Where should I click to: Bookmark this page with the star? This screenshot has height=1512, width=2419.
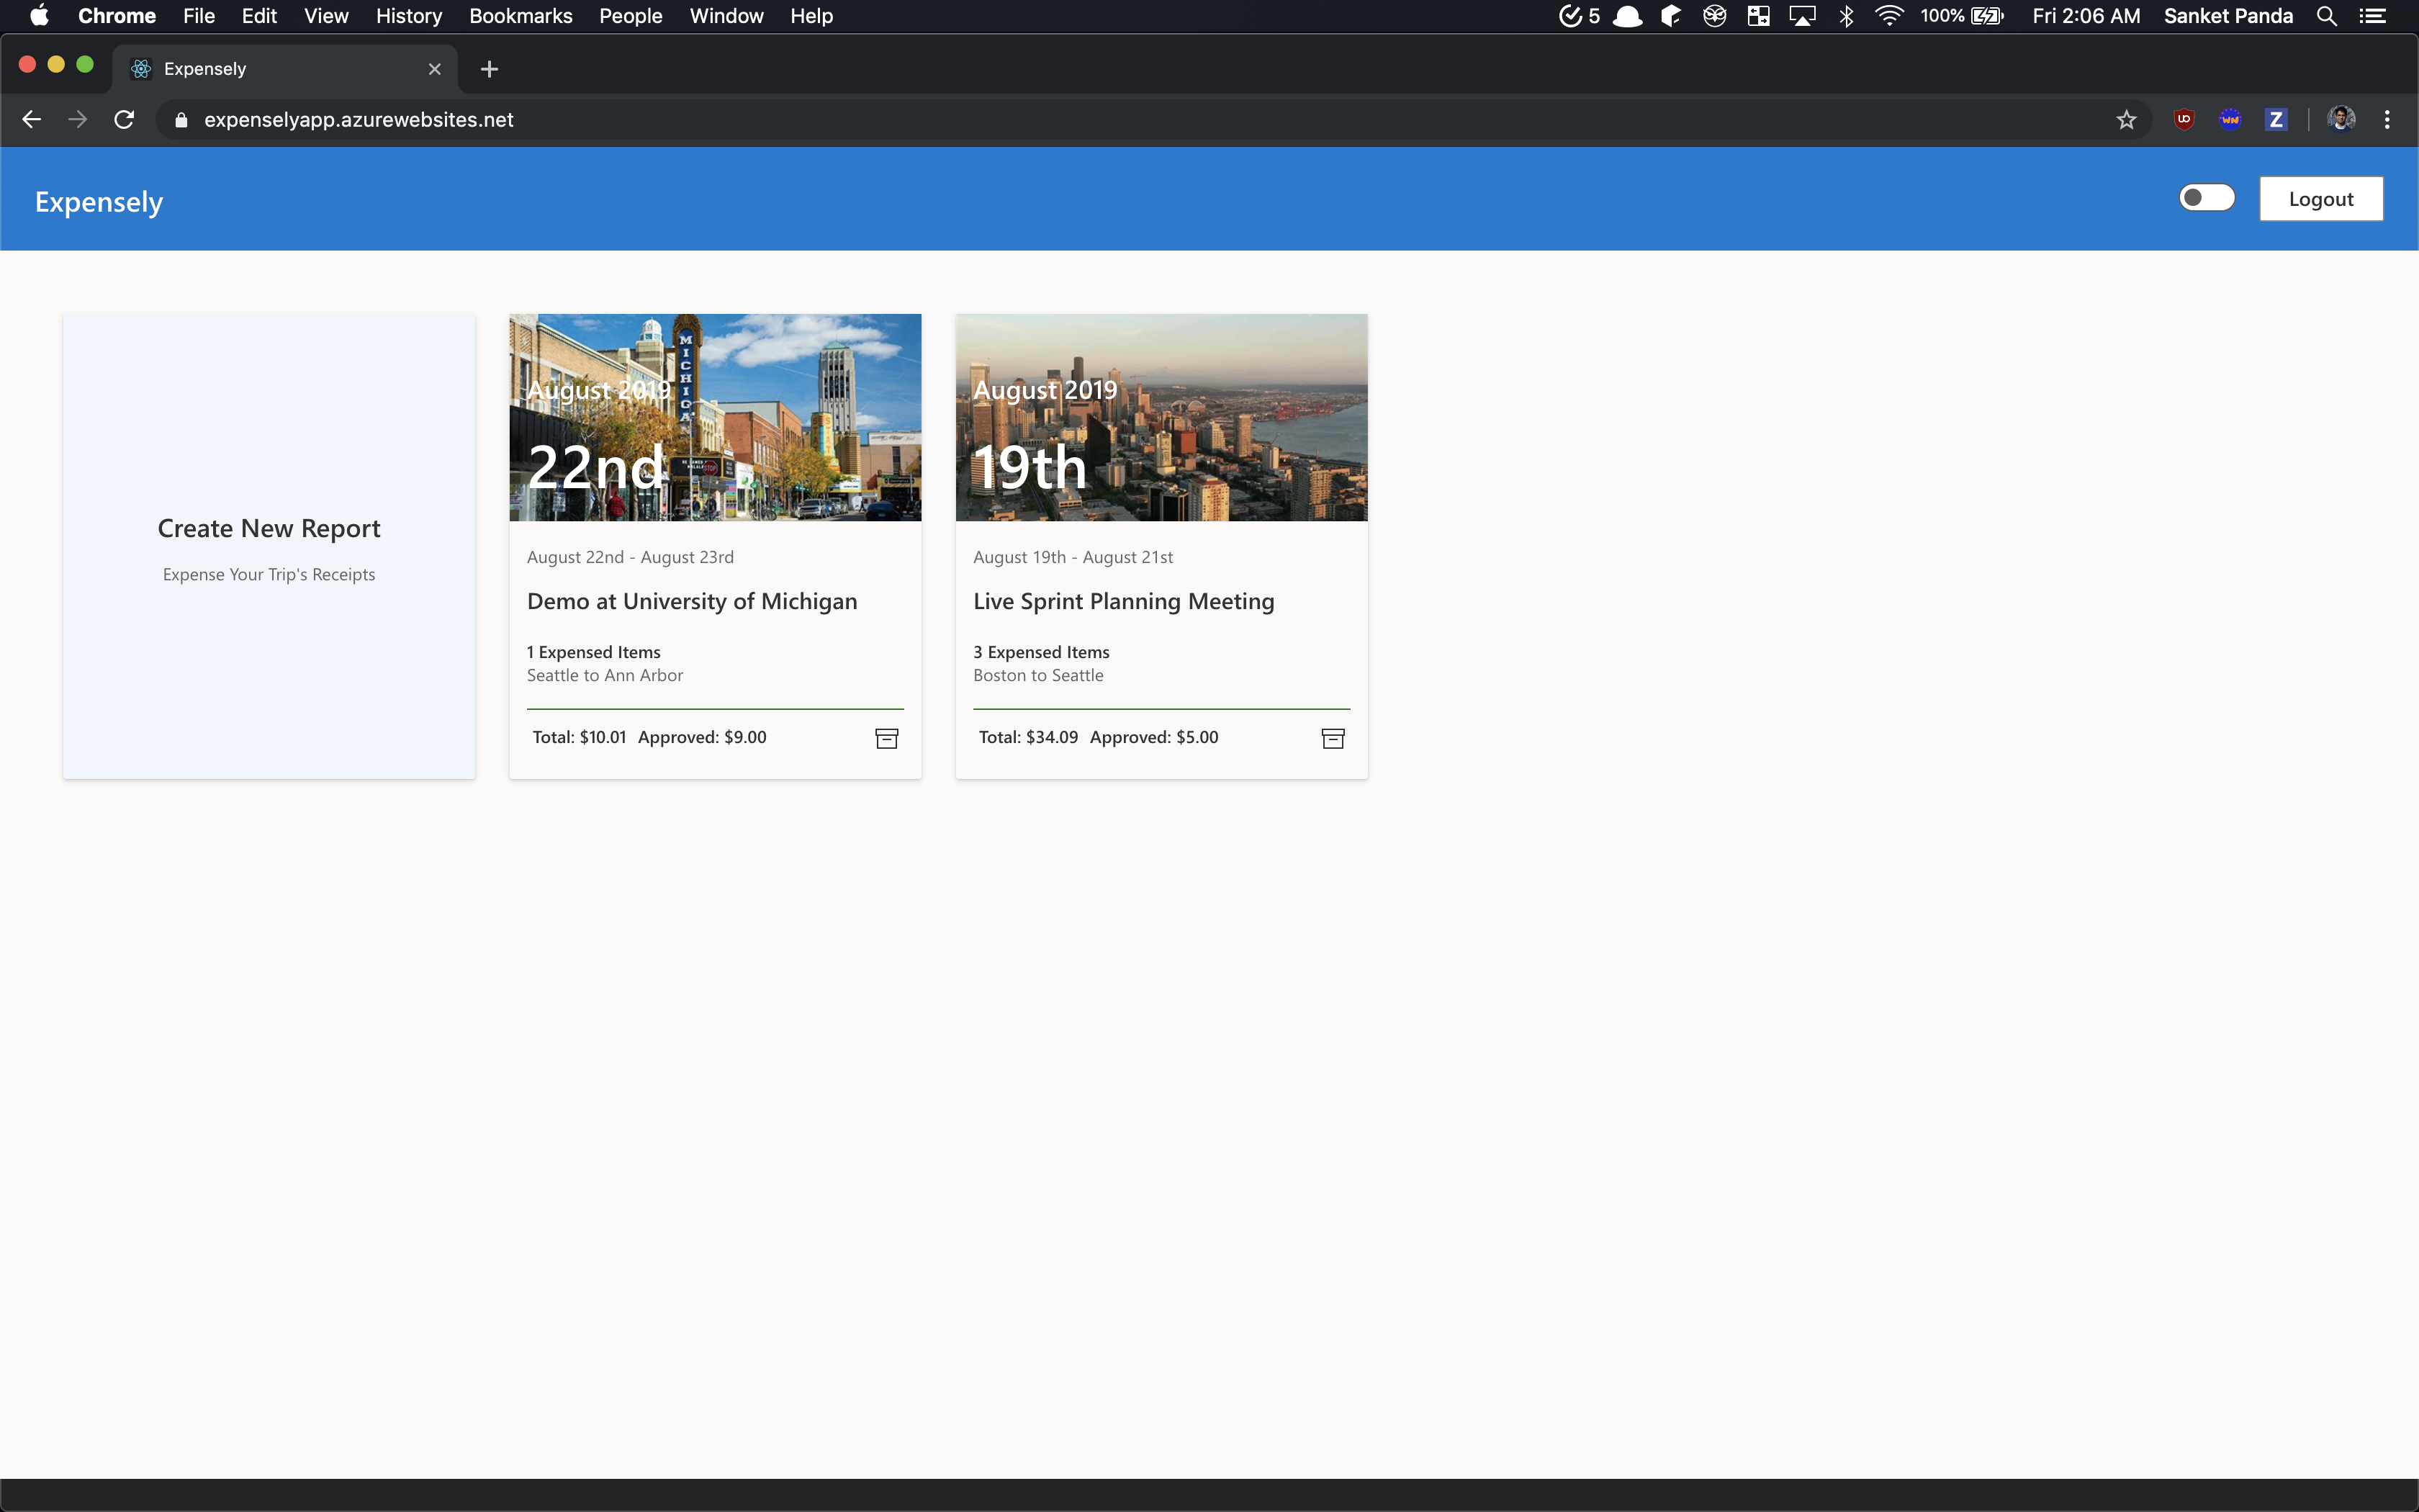point(2126,120)
